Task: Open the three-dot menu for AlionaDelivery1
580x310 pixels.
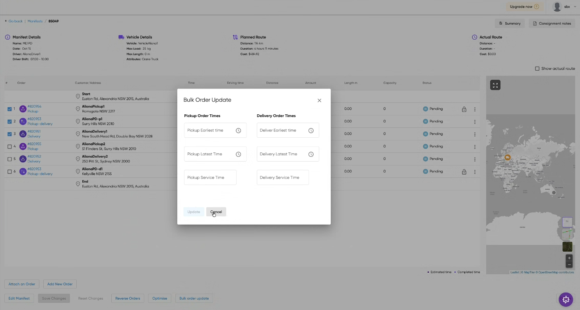Action: 475,134
